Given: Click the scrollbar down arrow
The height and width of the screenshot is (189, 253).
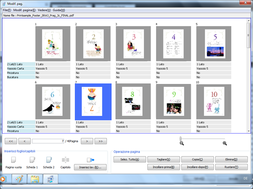Looking at the screenshot, I should point(249,131).
